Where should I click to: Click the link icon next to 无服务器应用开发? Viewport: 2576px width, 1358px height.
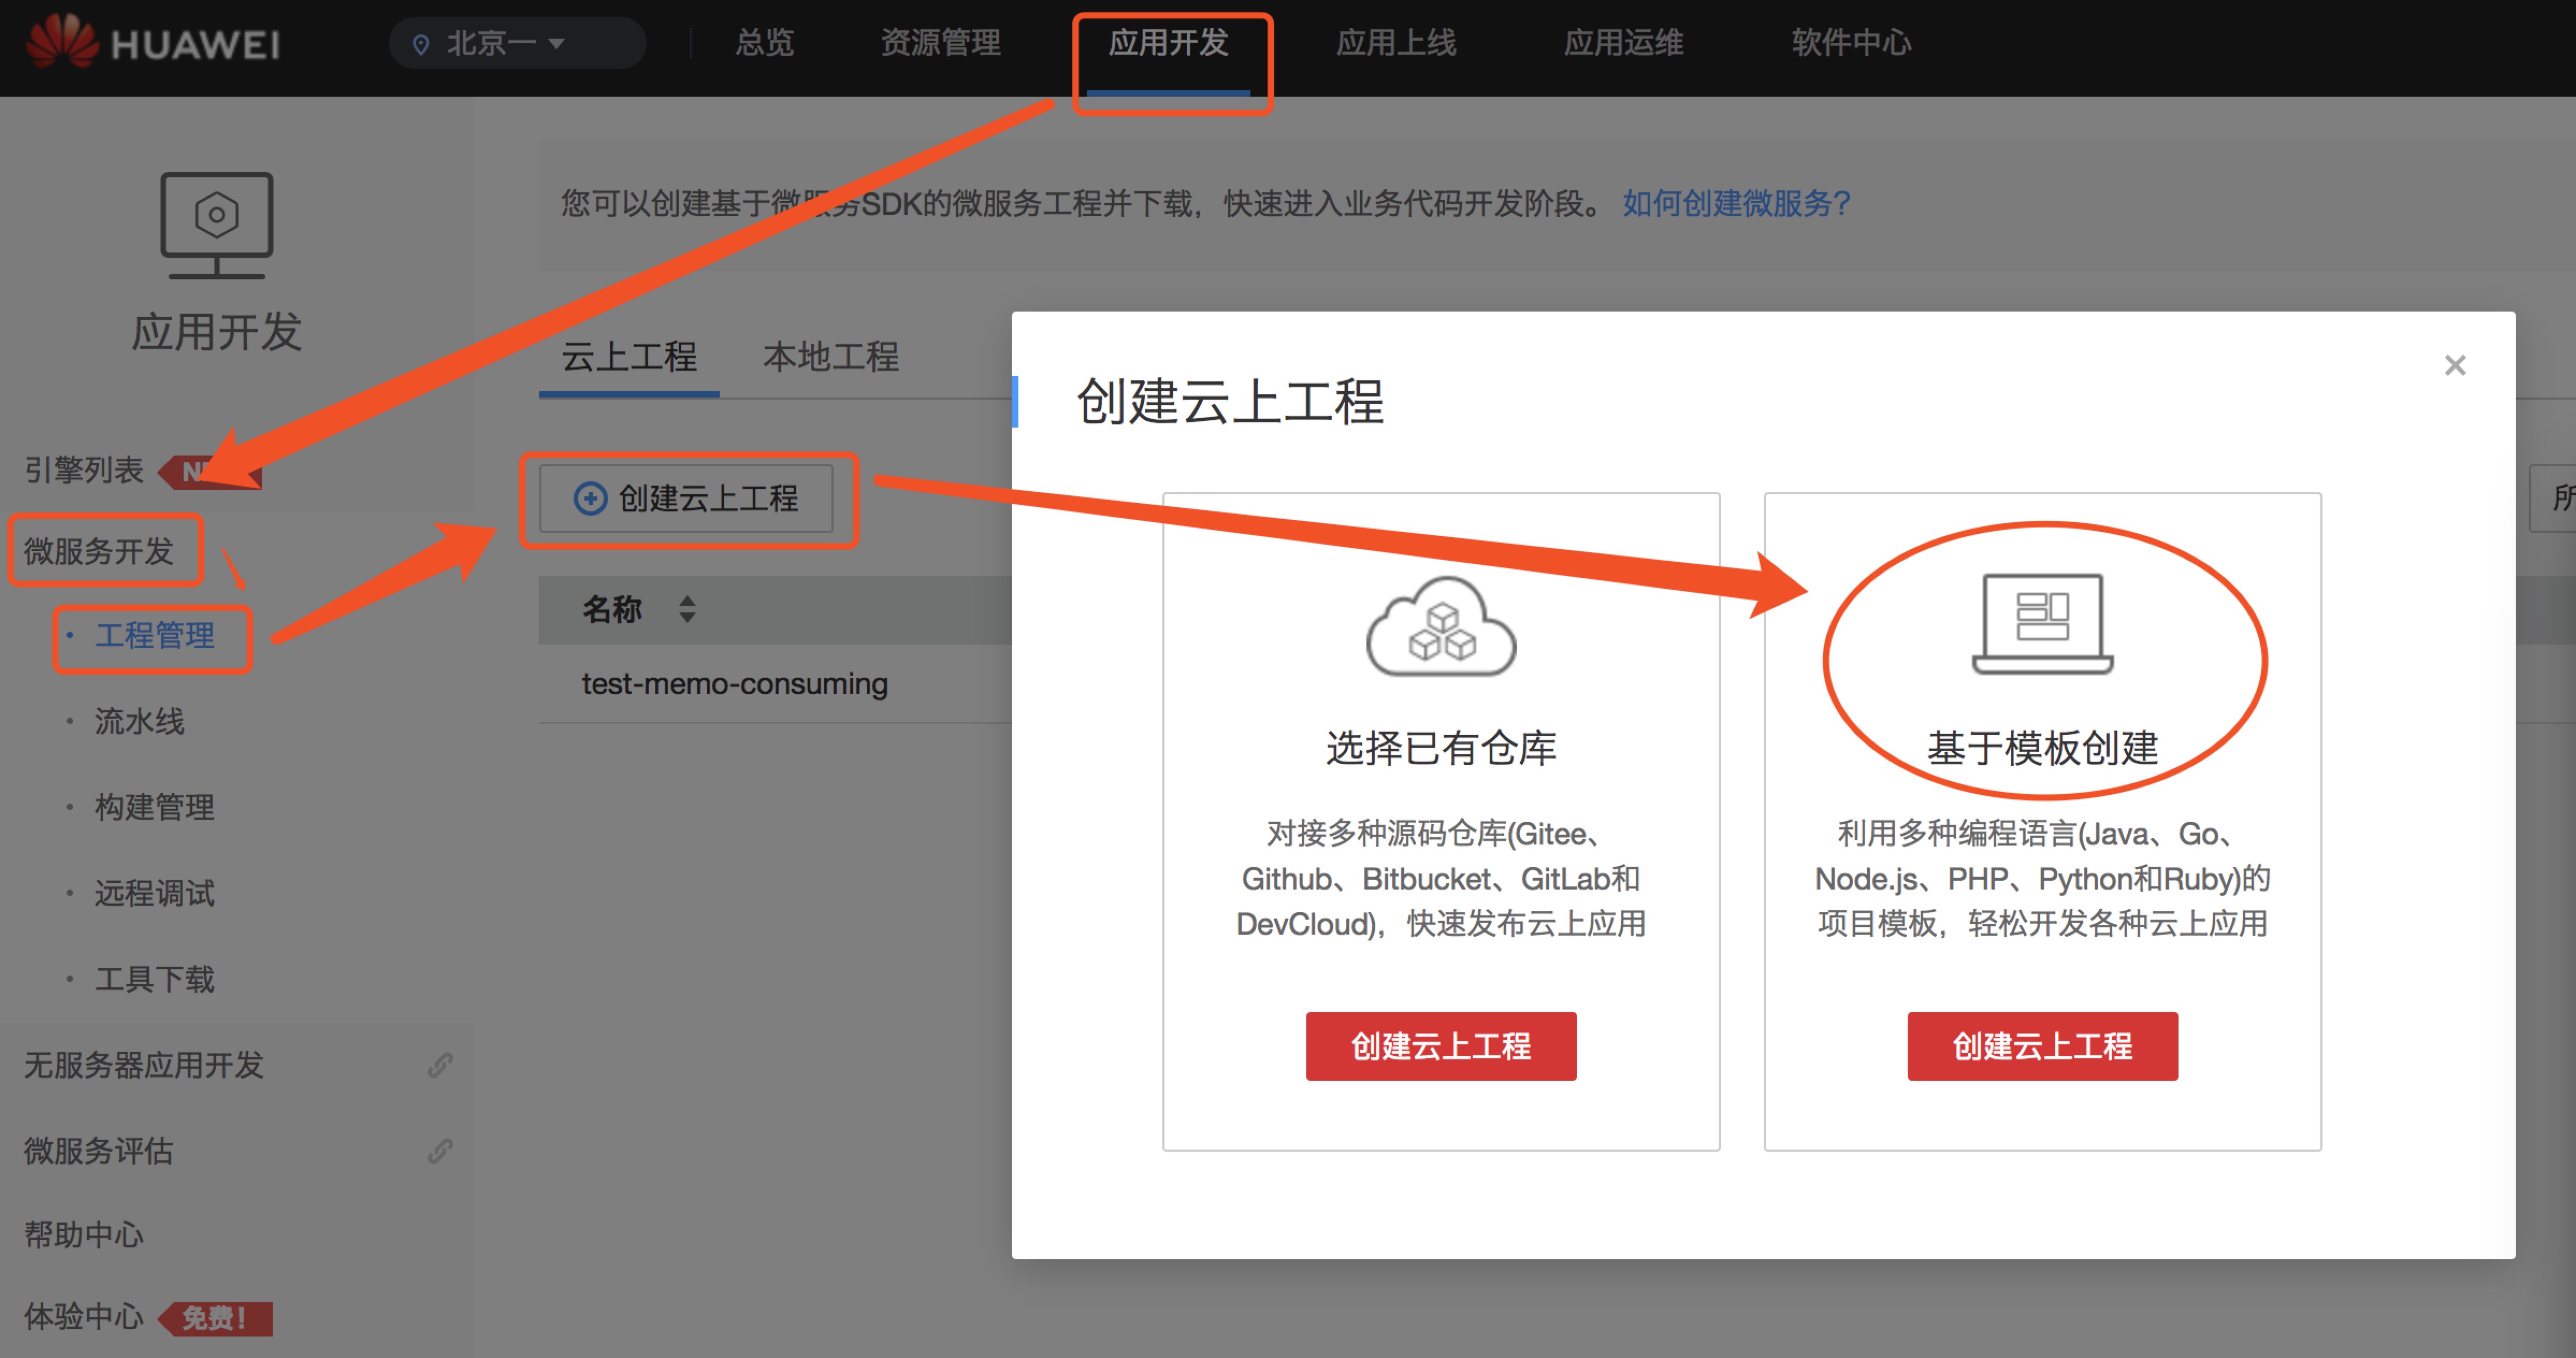click(x=440, y=1065)
